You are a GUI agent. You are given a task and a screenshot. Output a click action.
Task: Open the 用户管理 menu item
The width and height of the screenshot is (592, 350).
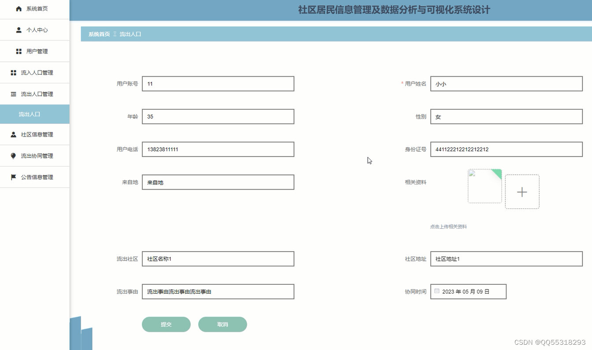click(35, 51)
